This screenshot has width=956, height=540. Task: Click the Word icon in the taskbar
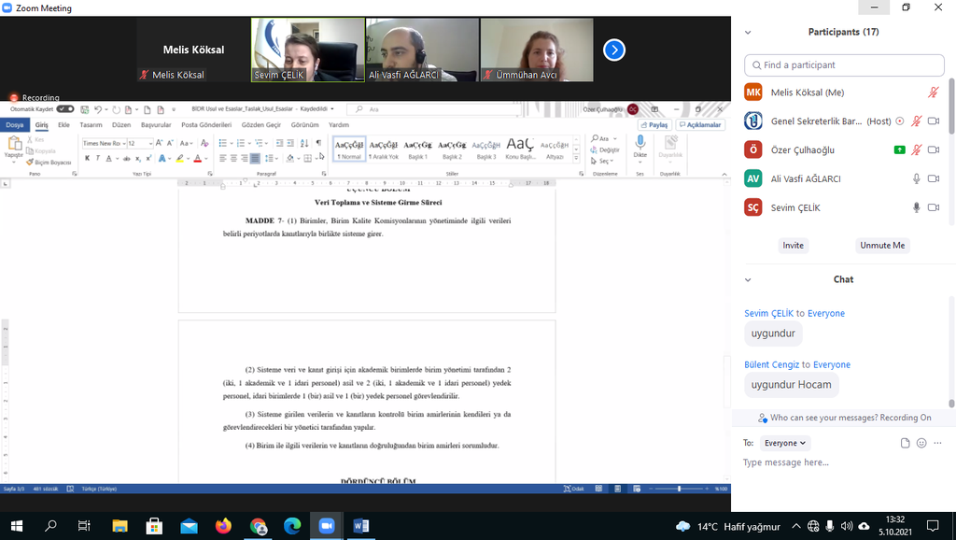coord(360,526)
